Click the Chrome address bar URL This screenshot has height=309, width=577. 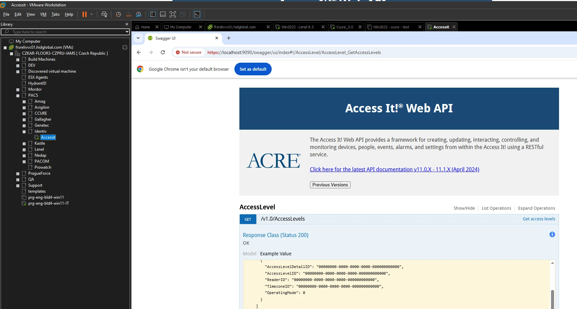(x=294, y=52)
